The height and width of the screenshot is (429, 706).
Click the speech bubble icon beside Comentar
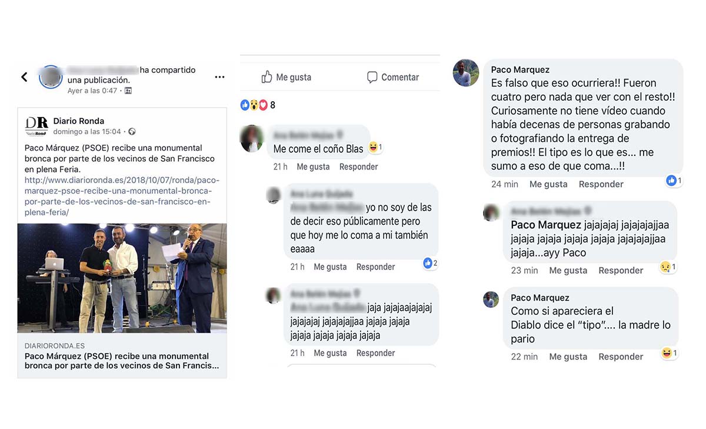click(x=372, y=77)
